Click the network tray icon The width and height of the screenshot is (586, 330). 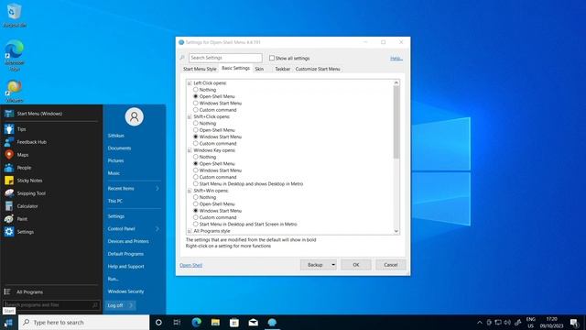(498, 322)
